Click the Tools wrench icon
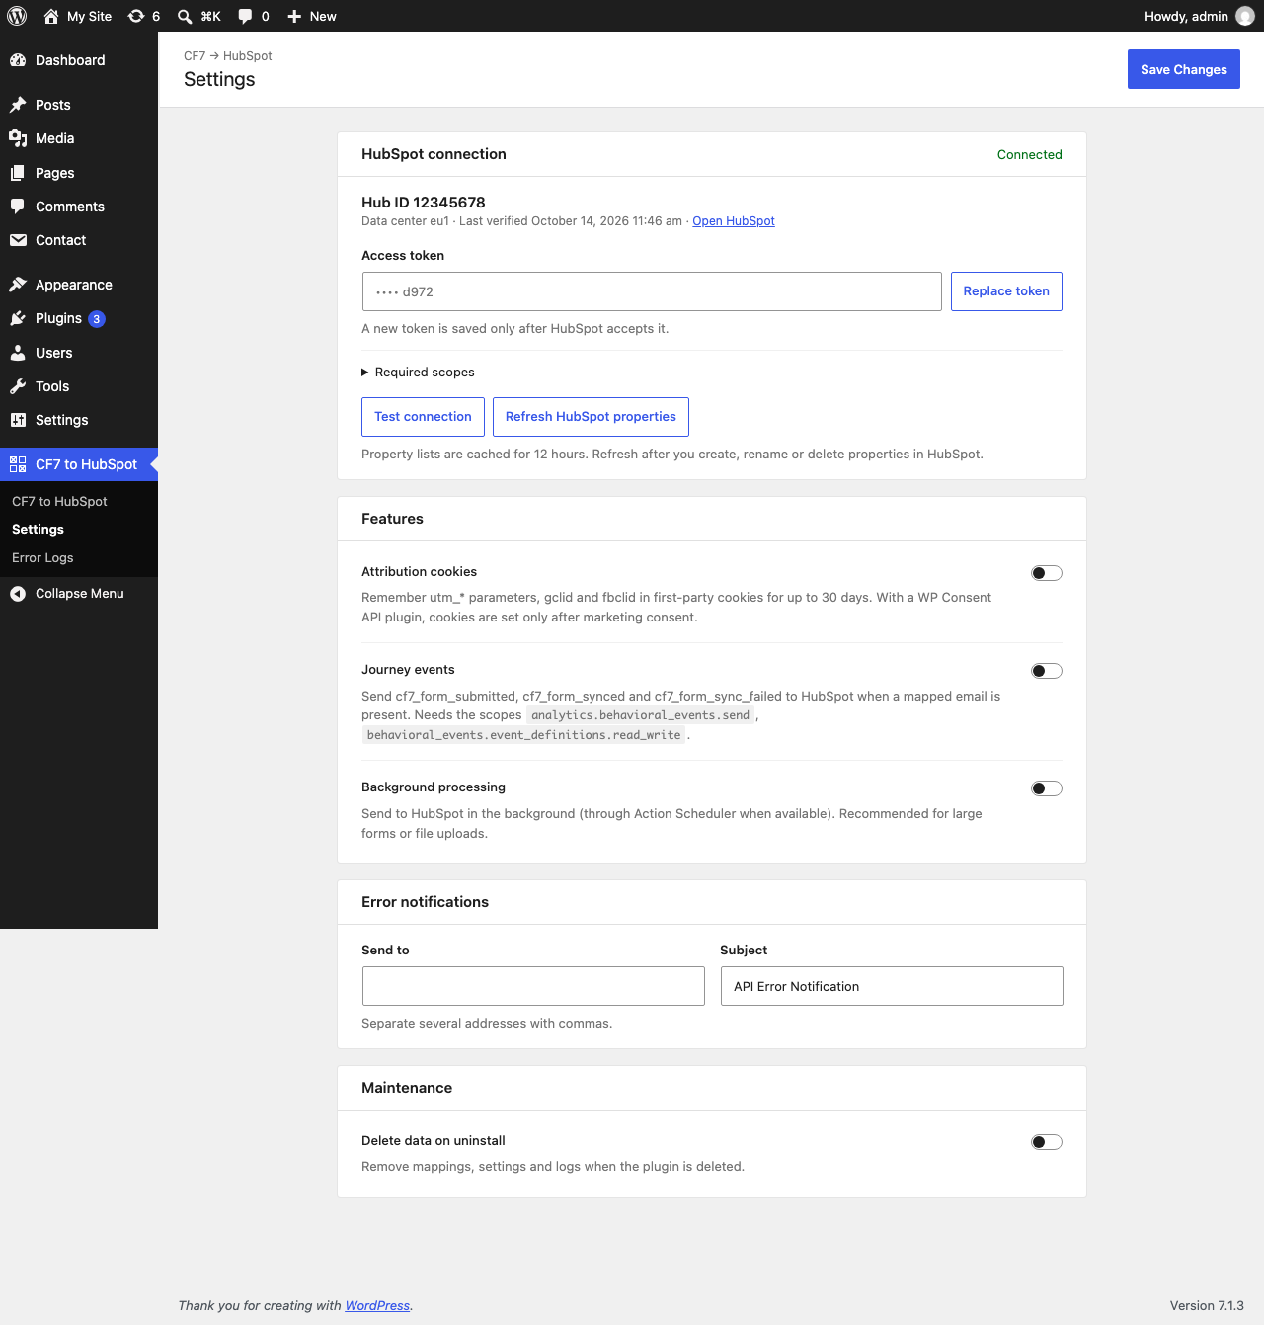 click(18, 386)
